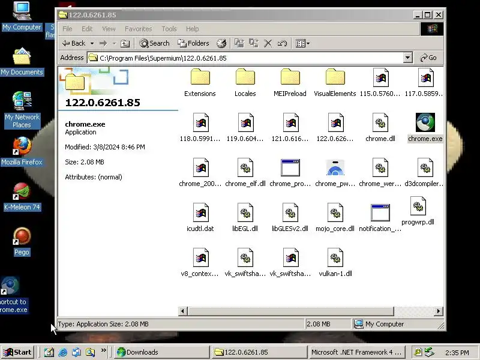
Task: Open the Tools menu
Action: pyautogui.click(x=169, y=29)
